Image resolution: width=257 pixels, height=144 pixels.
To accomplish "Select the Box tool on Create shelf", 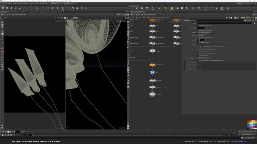I will coord(3,8).
